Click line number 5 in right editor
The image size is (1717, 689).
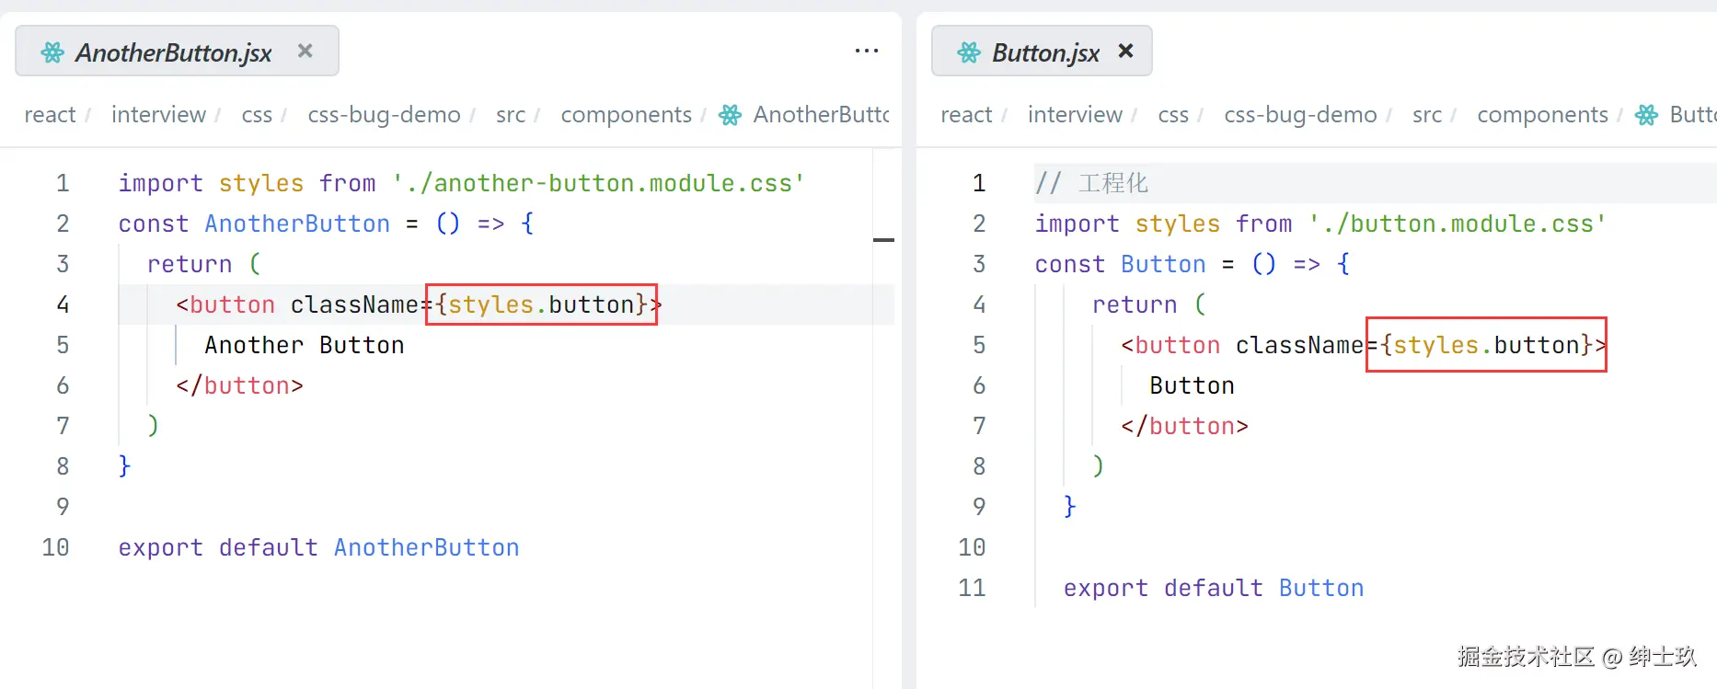979,345
